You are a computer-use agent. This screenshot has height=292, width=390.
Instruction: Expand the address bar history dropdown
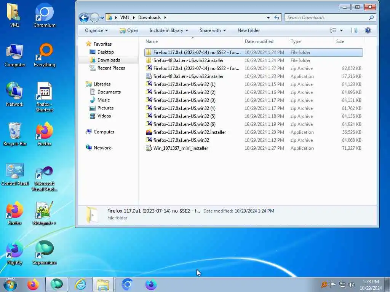[268, 17]
